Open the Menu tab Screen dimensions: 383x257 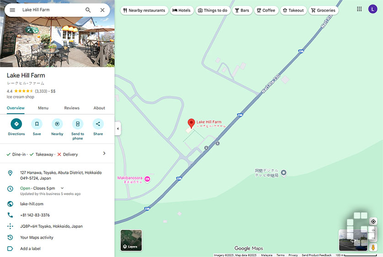click(x=43, y=108)
